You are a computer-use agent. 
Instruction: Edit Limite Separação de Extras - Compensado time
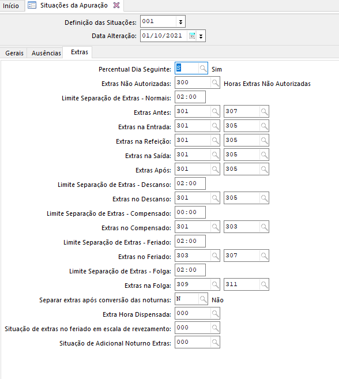point(190,212)
